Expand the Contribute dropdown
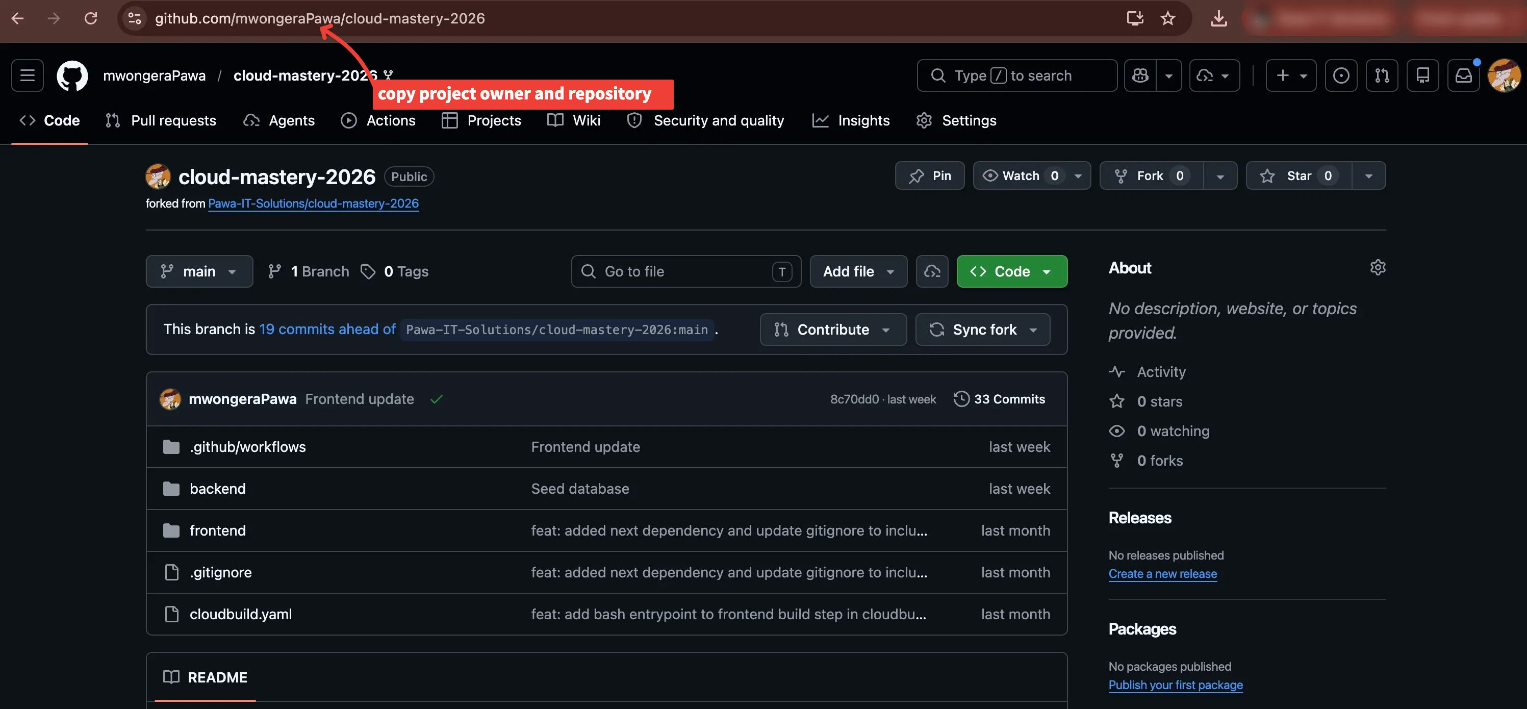The height and width of the screenshot is (709, 1527). point(833,330)
